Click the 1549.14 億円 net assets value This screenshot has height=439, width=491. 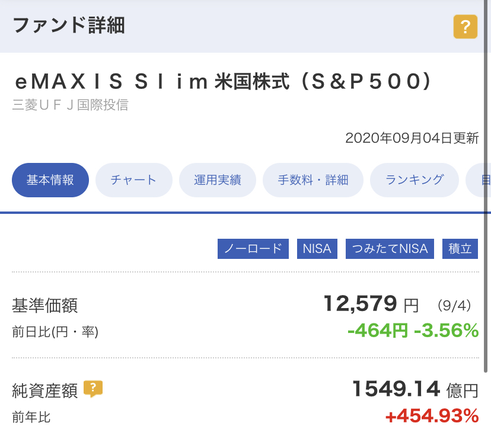(x=415, y=389)
